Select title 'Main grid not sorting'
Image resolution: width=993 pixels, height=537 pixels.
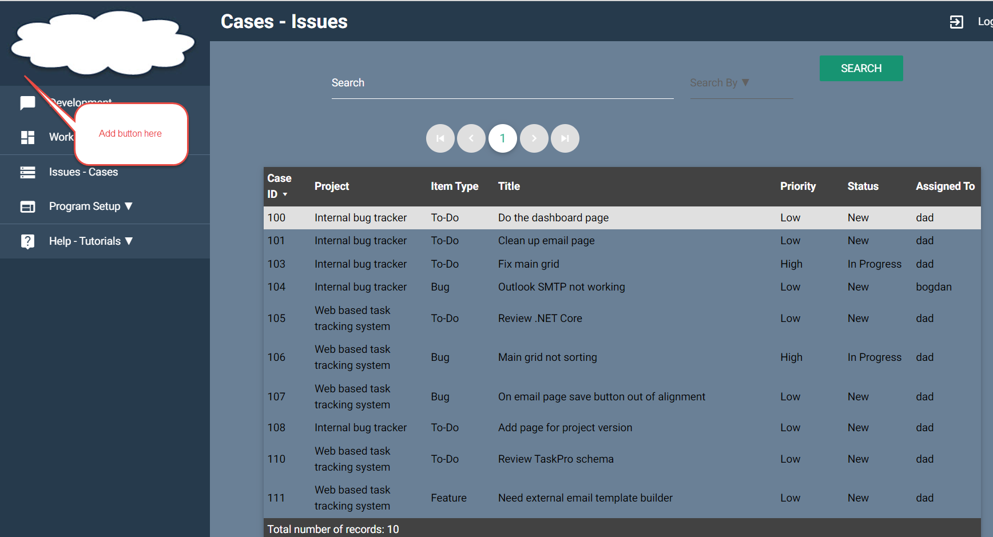pos(547,357)
